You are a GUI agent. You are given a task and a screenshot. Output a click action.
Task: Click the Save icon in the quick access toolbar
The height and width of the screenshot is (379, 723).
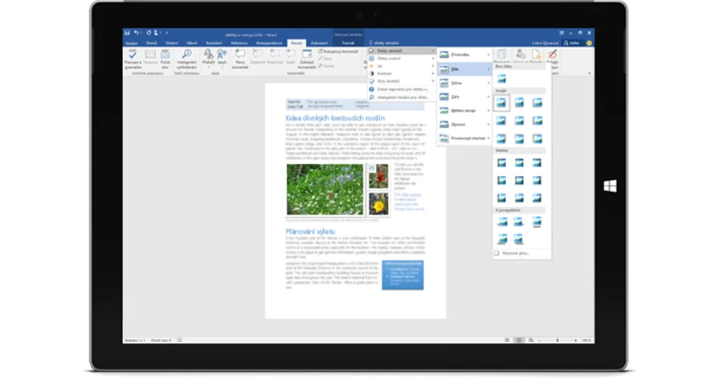tap(127, 33)
